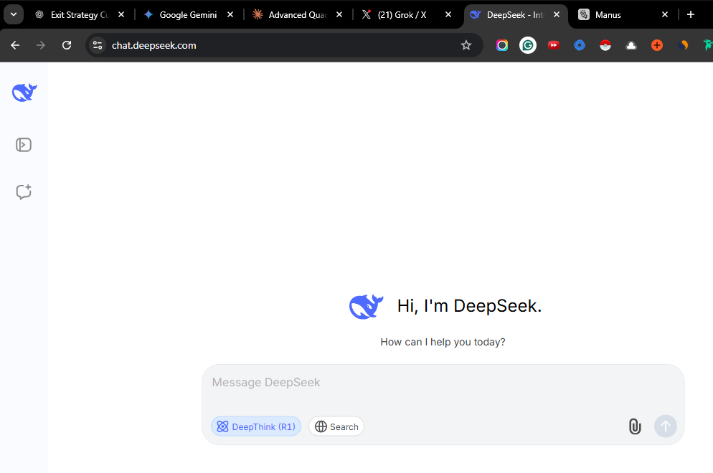Viewport: 713px width, 473px height.
Task: Close the Google Gemini tab
Action: (230, 14)
